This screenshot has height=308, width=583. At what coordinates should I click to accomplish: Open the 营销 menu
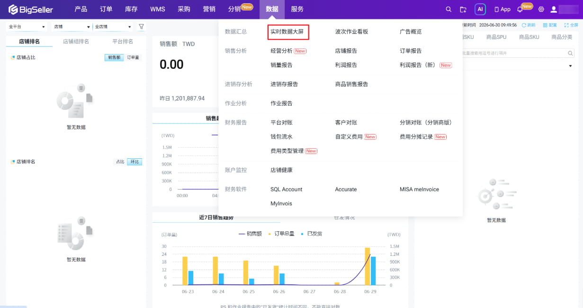point(209,9)
